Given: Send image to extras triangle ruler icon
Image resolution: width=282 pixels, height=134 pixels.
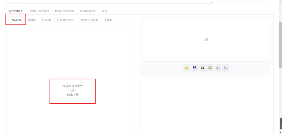Looking at the screenshot, I should 225,68.
